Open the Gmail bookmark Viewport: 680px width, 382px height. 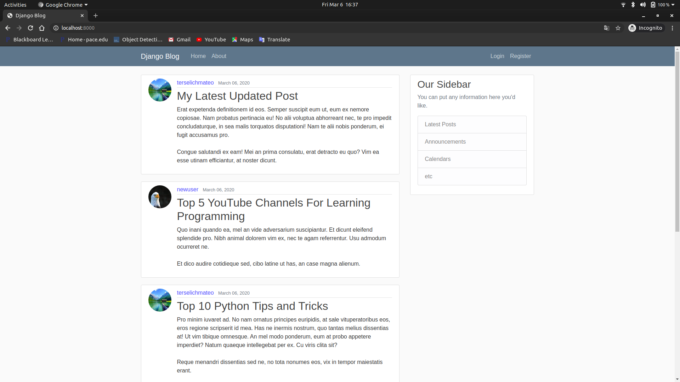(180, 40)
